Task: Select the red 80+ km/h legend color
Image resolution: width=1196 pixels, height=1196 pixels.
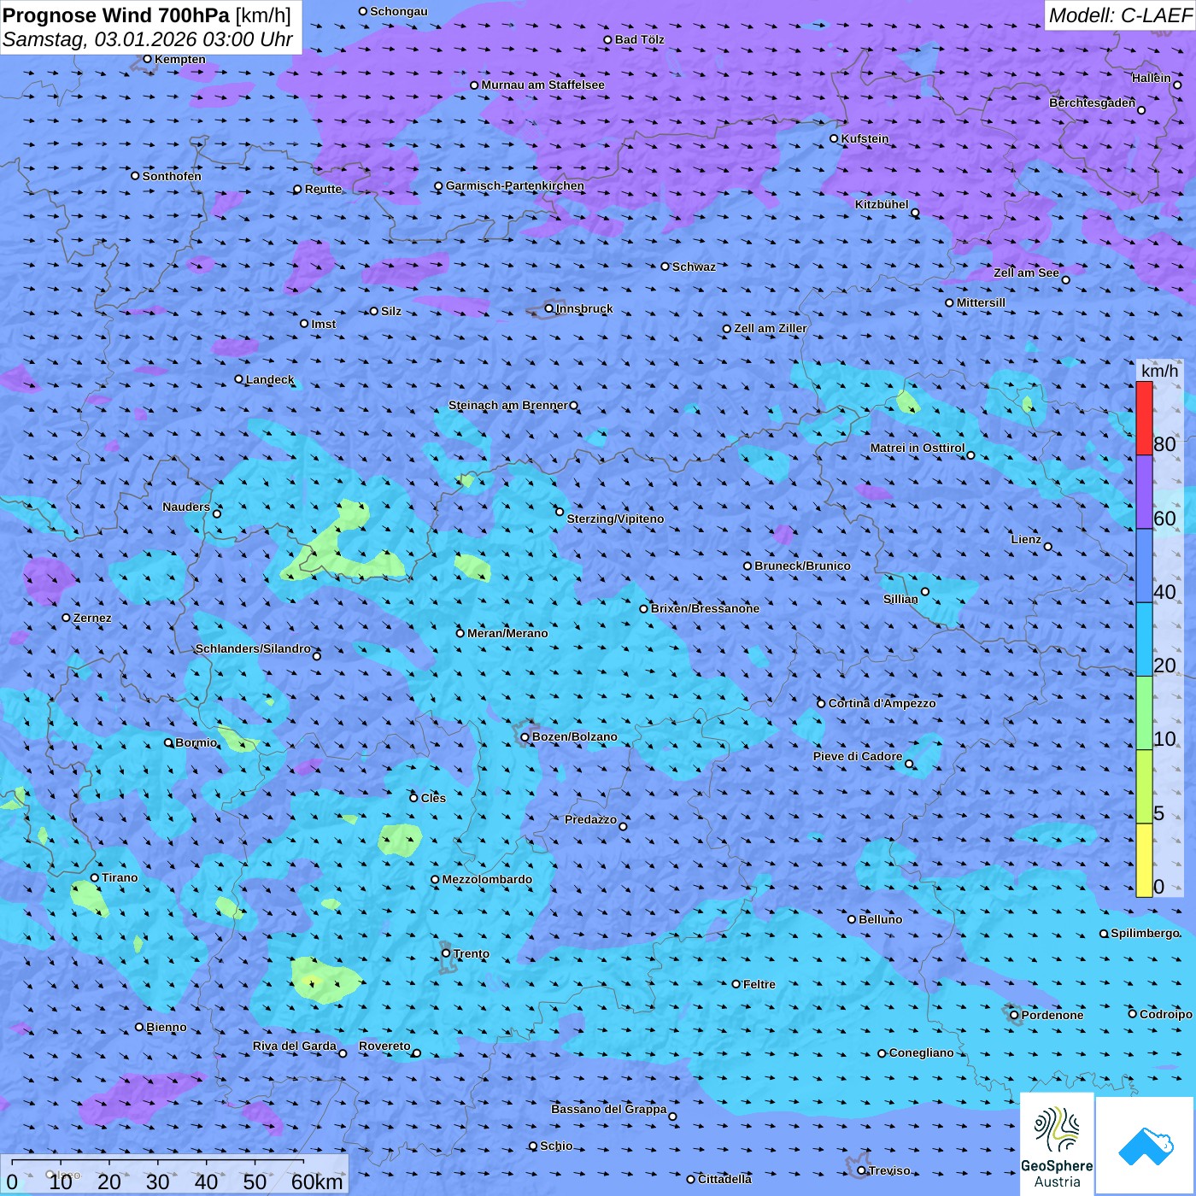Action: (1144, 418)
